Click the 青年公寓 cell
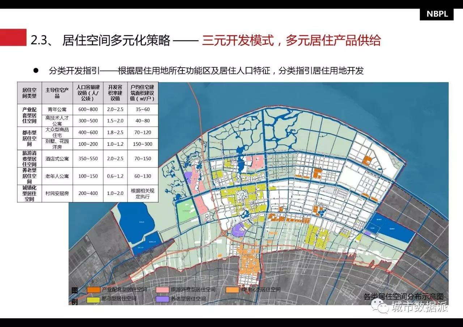The image size is (463, 327). coord(57,109)
